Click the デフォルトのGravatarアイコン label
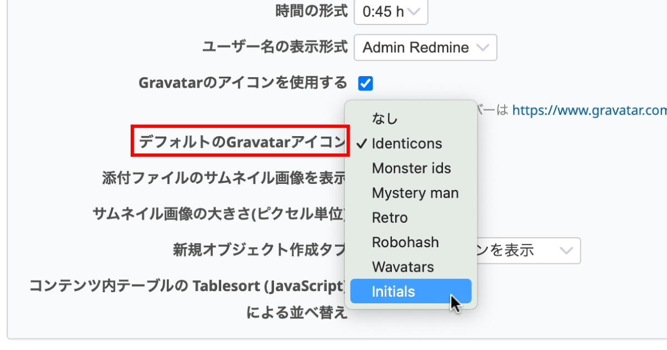Screen dimensions: 667x350 pos(240,142)
